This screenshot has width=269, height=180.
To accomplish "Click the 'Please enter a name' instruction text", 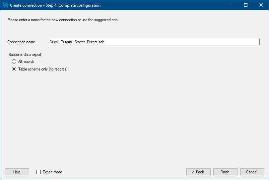I will [x=63, y=20].
